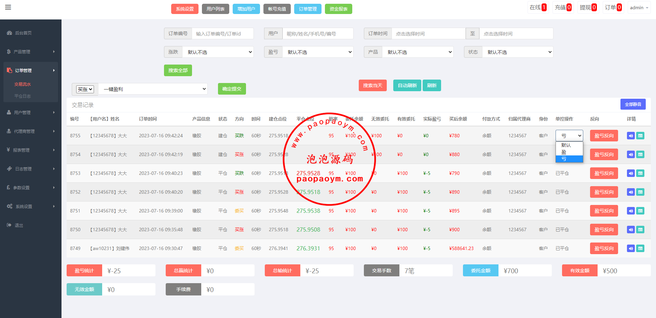Click 盈亏反向 for order 8753
This screenshot has width=656, height=318.
tap(604, 173)
